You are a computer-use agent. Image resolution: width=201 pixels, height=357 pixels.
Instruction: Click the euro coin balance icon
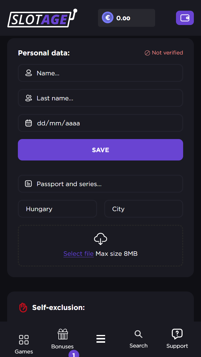point(107,18)
